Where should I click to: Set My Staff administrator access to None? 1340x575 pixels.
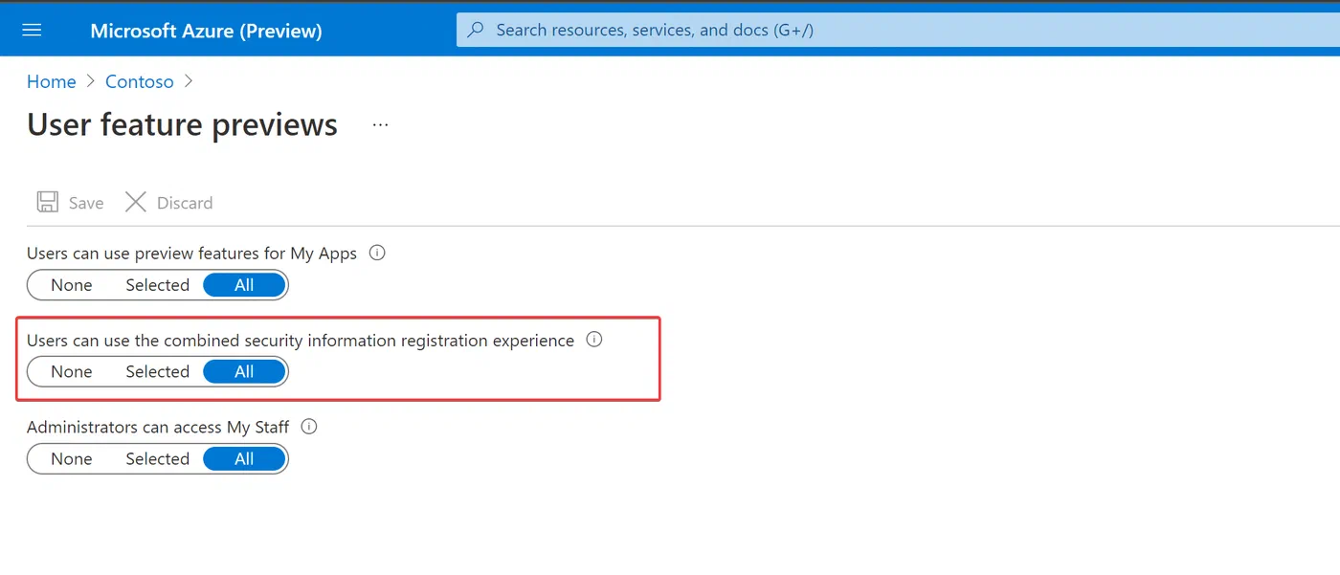72,459
